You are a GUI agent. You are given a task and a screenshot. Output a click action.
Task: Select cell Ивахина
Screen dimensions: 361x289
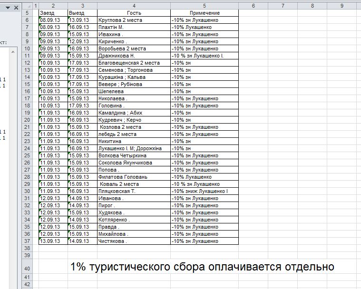click(134, 34)
